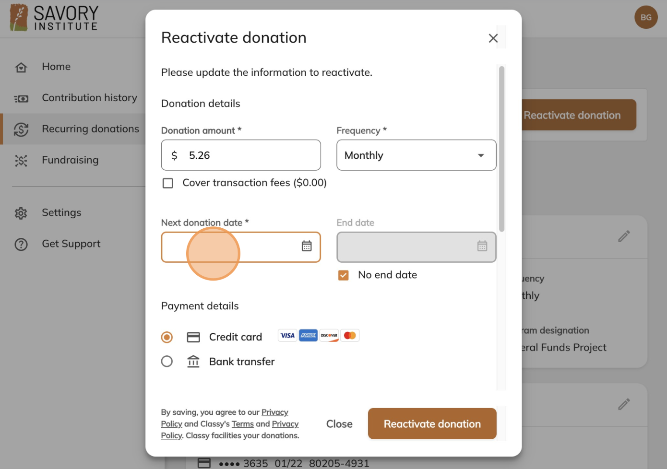Click the Settings gear icon

(x=21, y=213)
